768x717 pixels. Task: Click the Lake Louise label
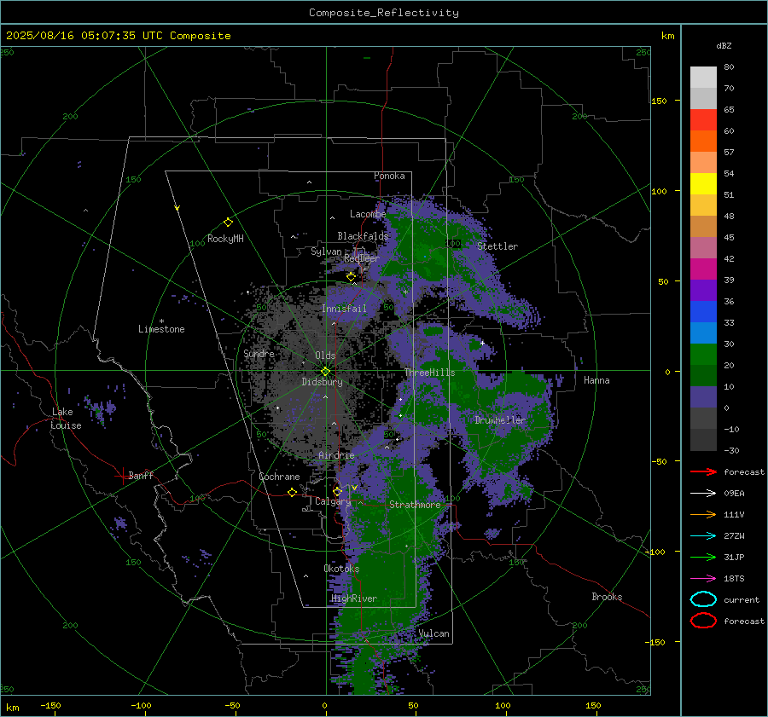67,419
